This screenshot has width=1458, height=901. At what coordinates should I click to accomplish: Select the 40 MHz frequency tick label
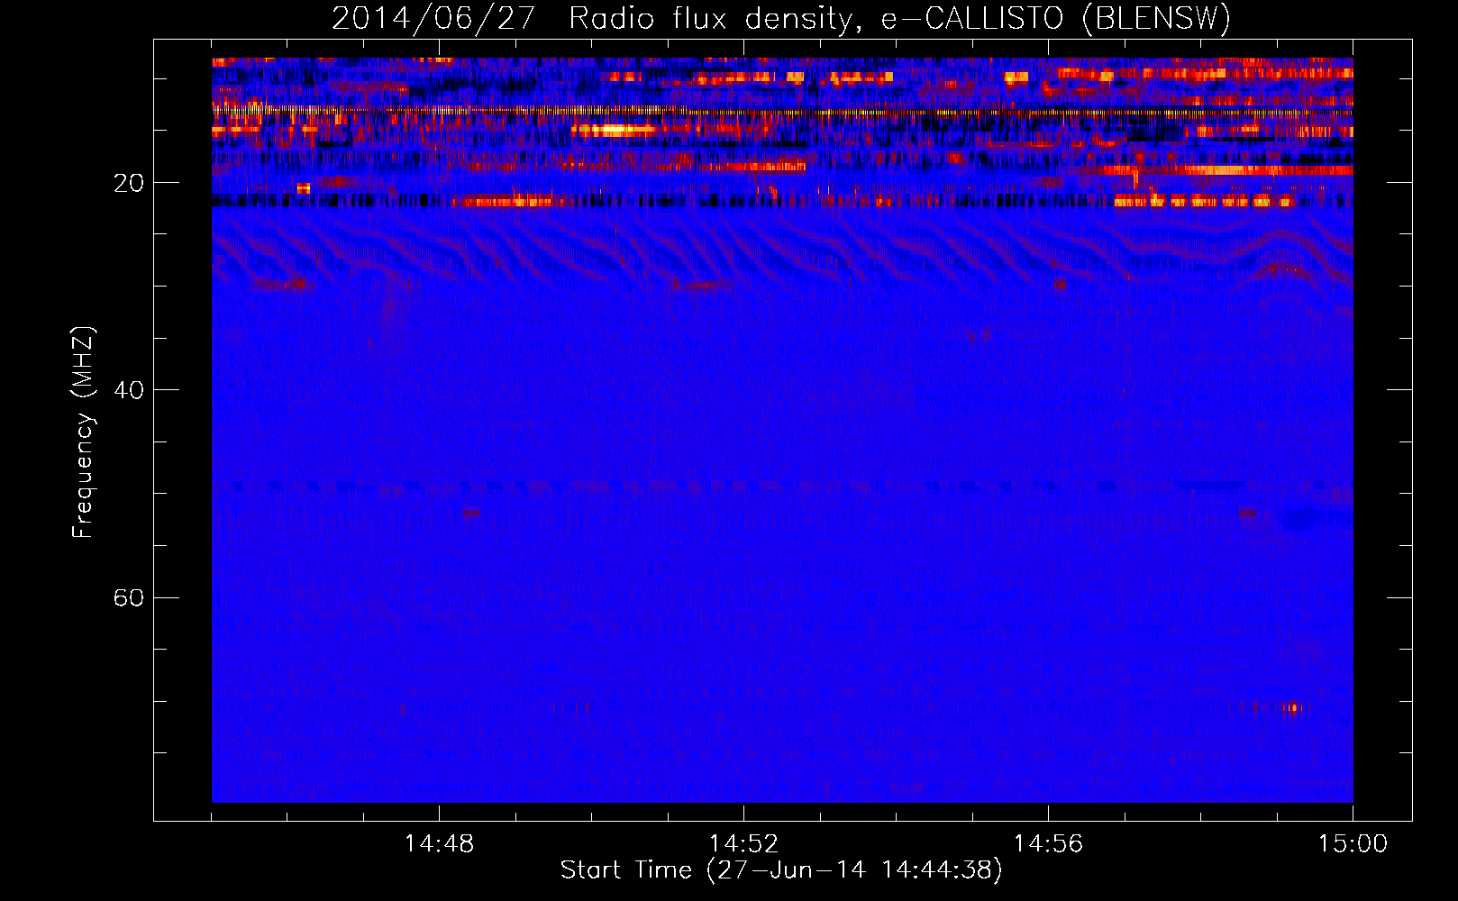click(x=129, y=390)
